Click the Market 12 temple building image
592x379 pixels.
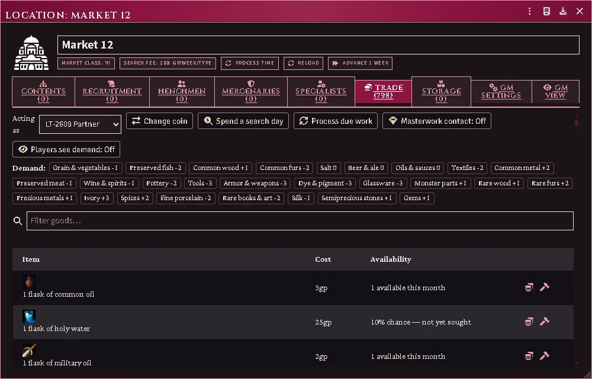coord(31,53)
